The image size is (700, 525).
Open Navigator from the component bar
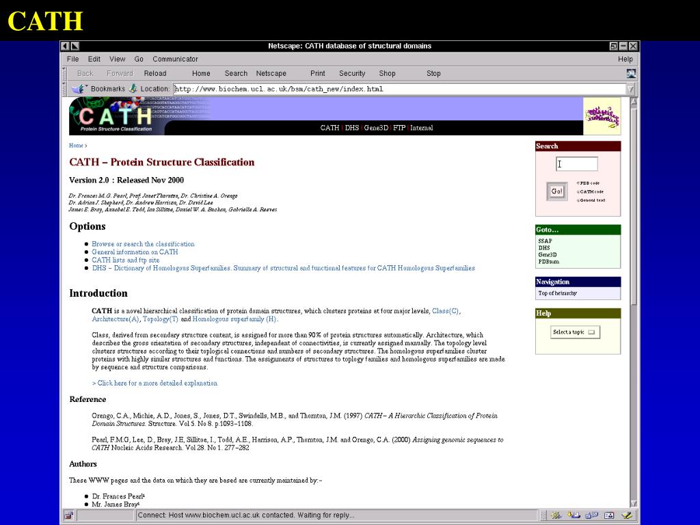(x=556, y=515)
